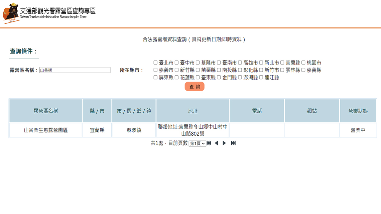Click the site title 交通部觀光署露營區查詢專區
This screenshot has height=214, width=381.
[x=57, y=11]
